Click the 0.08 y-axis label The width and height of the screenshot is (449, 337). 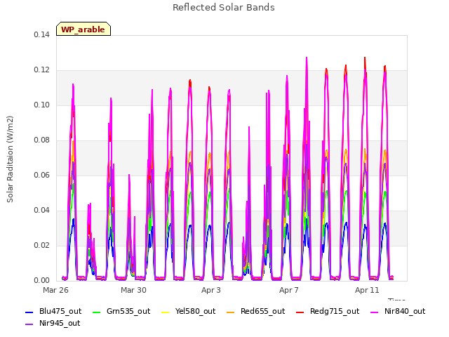(x=42, y=140)
